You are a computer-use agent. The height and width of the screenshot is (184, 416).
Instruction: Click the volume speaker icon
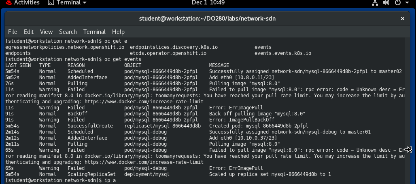[386, 3]
